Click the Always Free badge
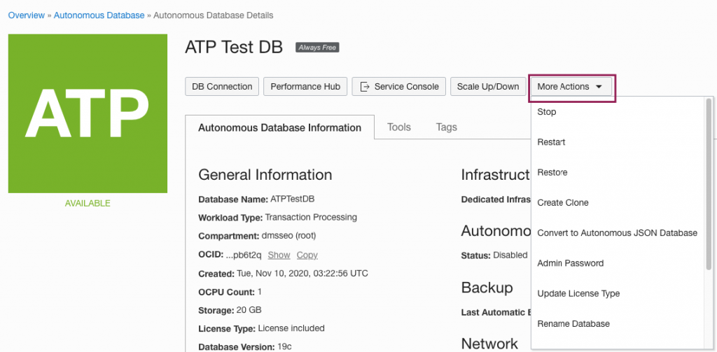The height and width of the screenshot is (352, 717). click(x=317, y=48)
